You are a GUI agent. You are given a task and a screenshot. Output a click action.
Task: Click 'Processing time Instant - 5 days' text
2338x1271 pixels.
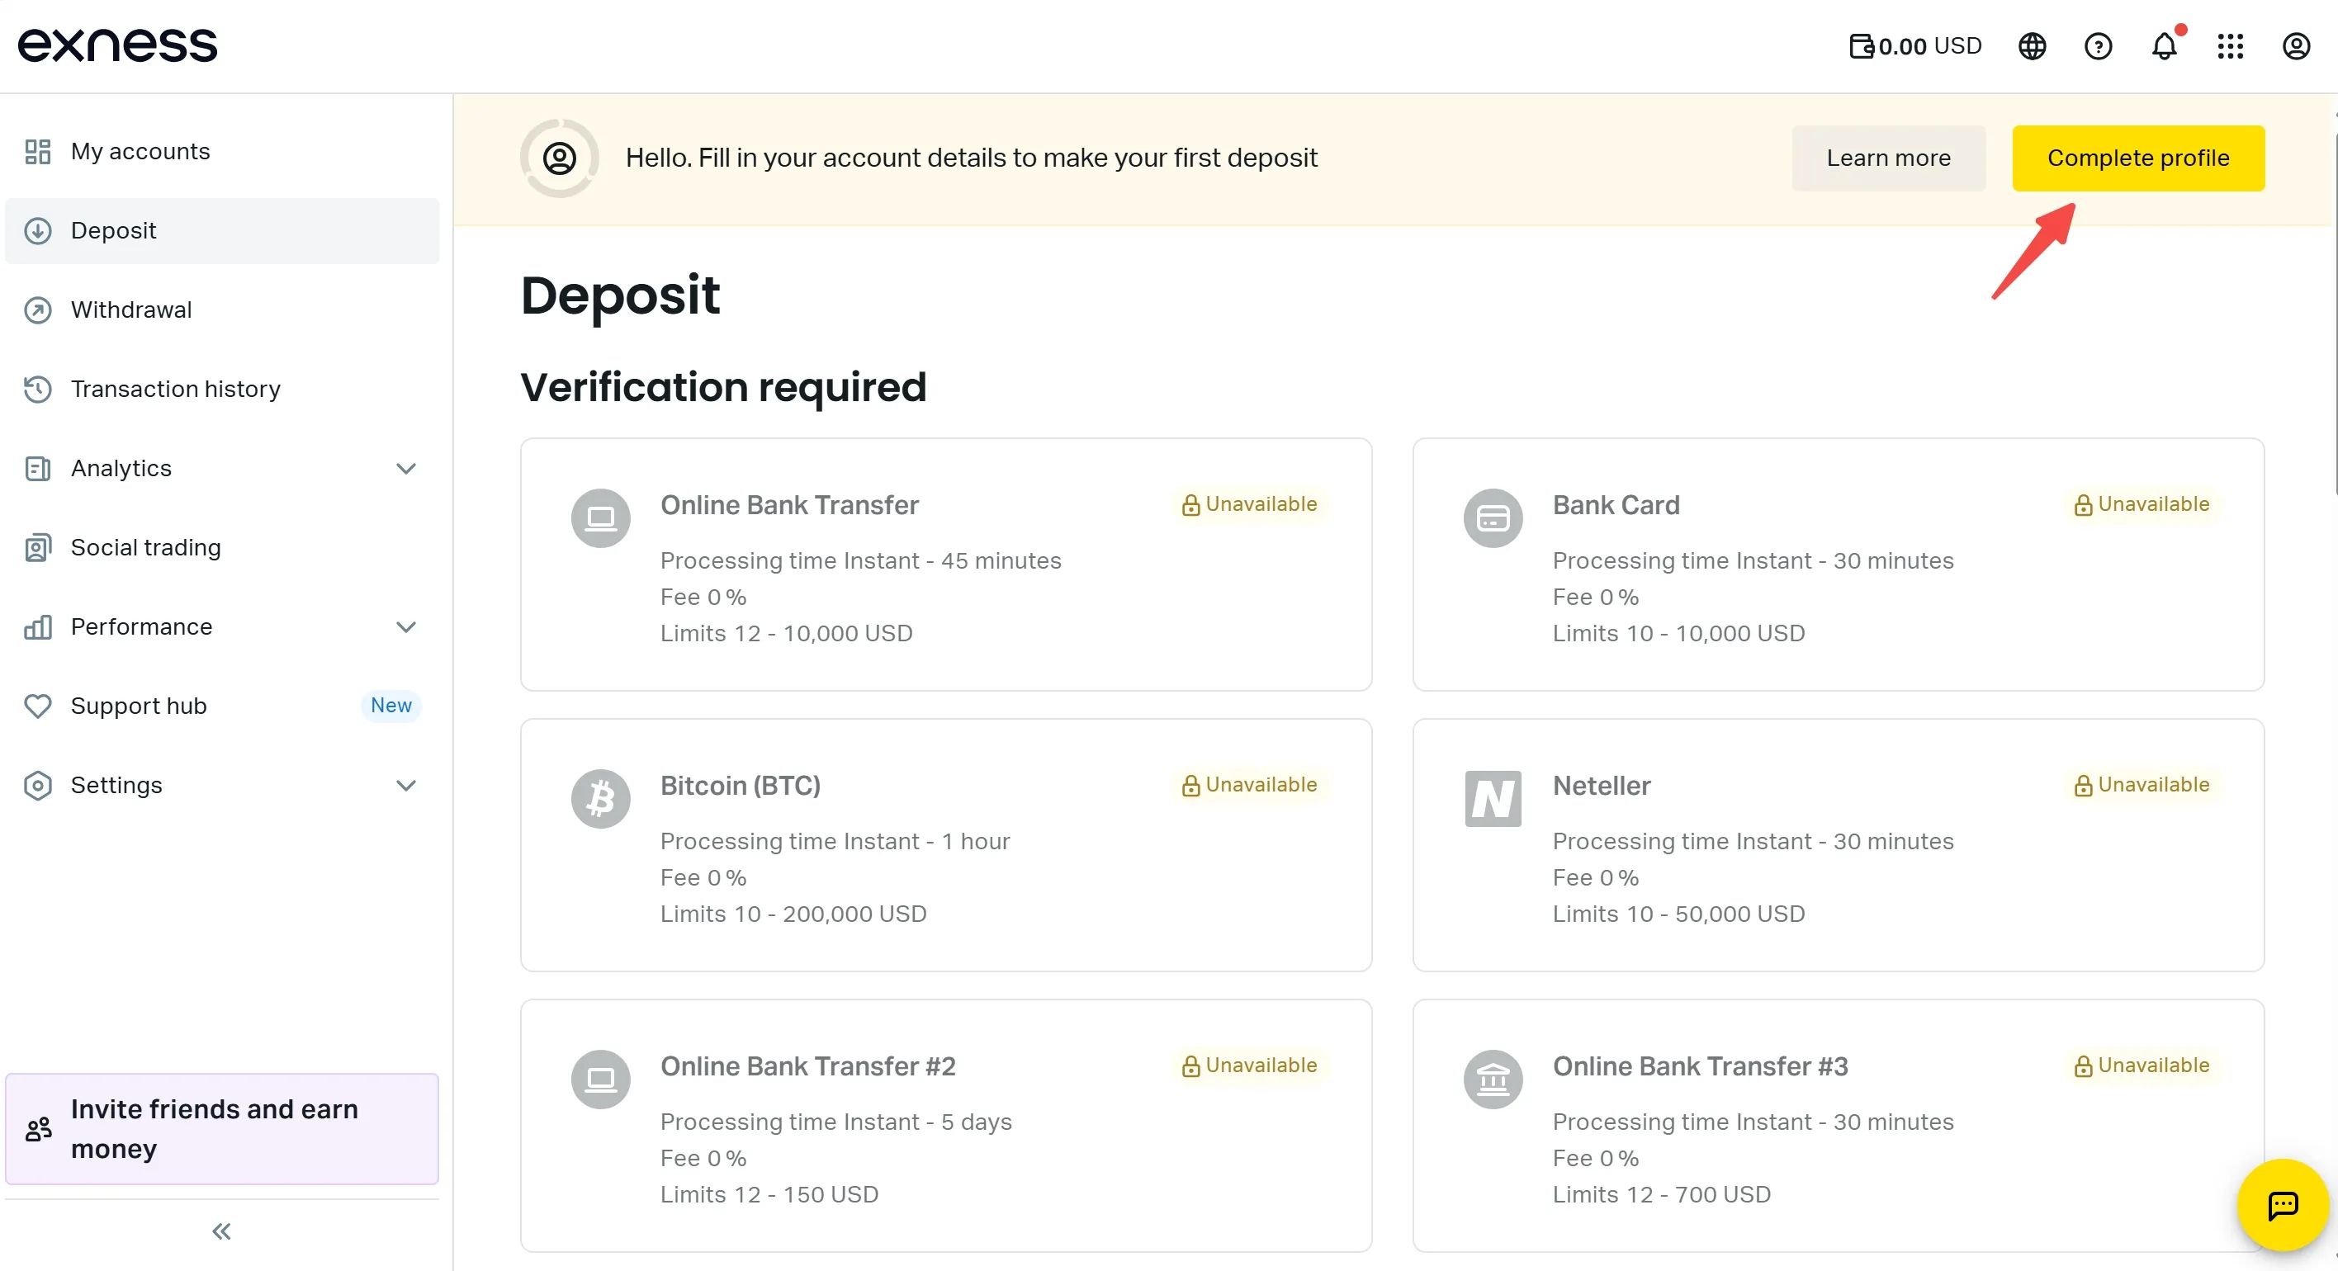click(836, 1122)
